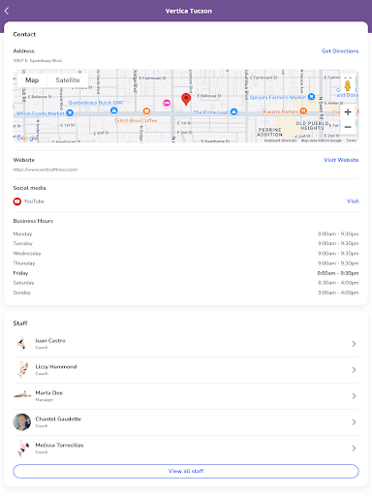Viewport: 372px width, 496px height.
Task: Click the pink marker on the map
Action: pos(167,103)
